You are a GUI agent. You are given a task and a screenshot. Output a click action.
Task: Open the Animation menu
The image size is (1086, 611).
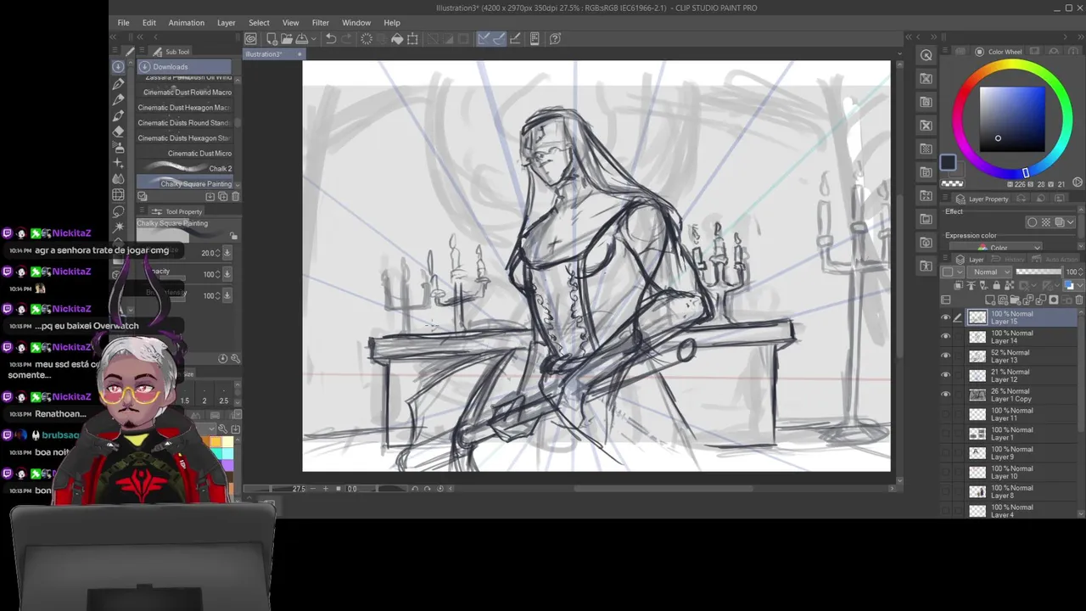[186, 23]
